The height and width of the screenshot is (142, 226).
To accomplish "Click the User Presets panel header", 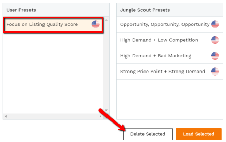I will pos(56,10).
